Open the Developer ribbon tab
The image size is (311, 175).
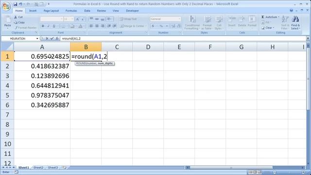point(132,11)
